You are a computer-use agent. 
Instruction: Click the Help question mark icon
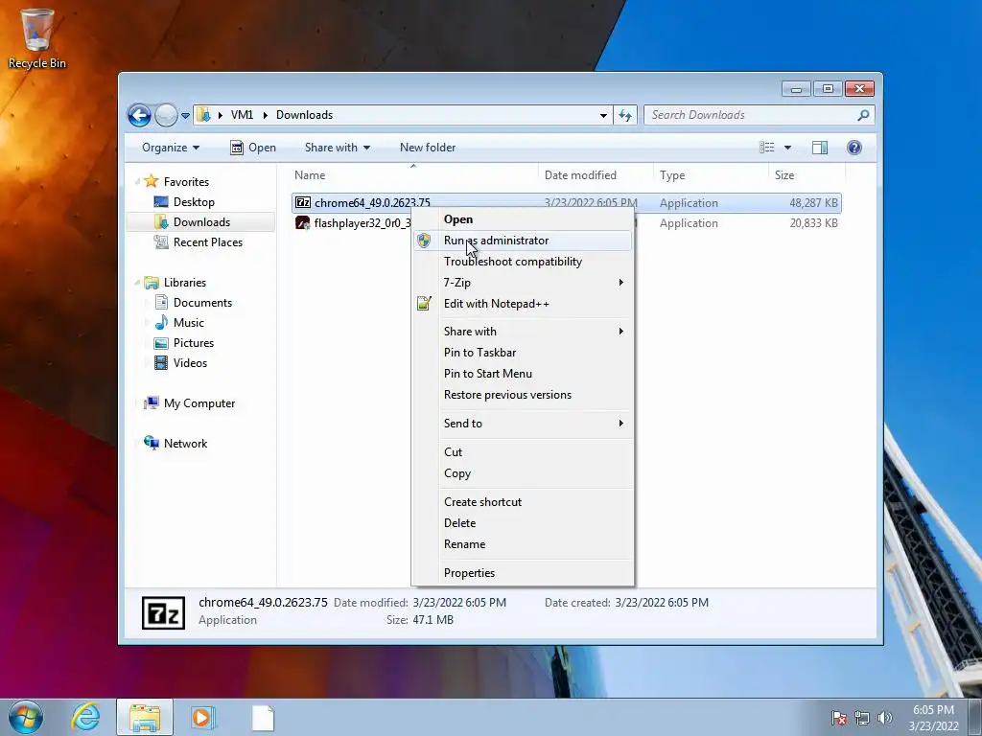tap(854, 147)
